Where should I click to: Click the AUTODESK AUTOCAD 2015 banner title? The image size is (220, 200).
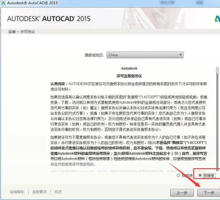coord(49,19)
